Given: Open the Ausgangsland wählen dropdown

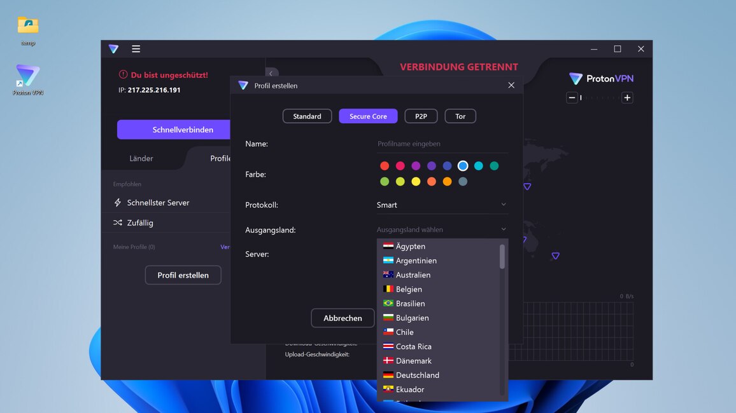Looking at the screenshot, I should 441,229.
